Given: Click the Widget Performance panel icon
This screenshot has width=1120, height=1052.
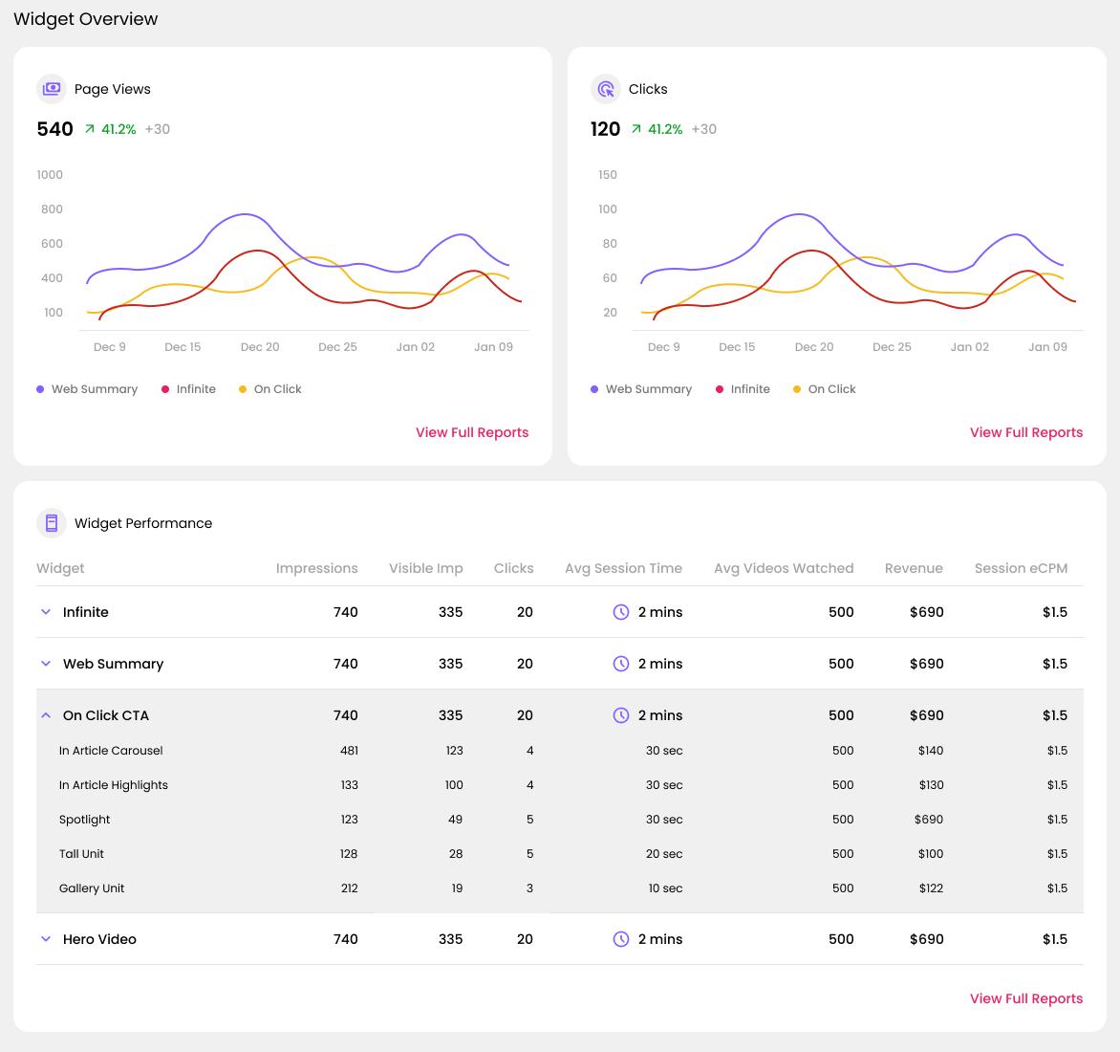Looking at the screenshot, I should (x=52, y=523).
